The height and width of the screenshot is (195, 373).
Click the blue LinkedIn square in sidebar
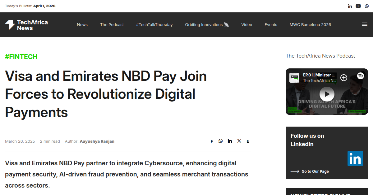[355, 158]
